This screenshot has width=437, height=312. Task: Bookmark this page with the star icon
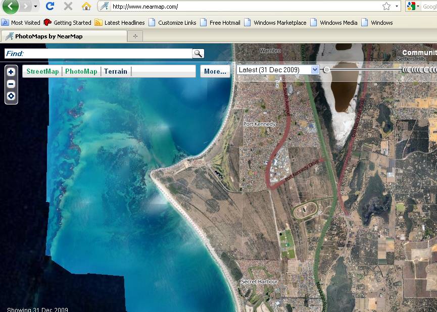(386, 6)
